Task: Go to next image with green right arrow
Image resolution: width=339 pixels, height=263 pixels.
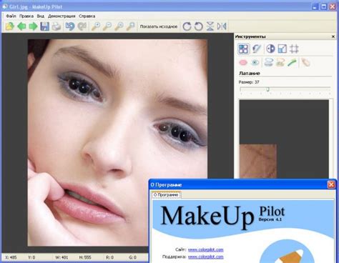Action: coord(33,26)
